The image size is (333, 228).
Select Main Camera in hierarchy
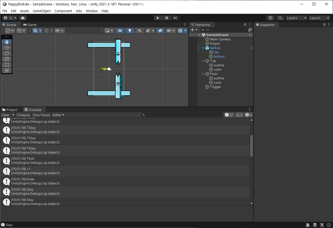click(220, 39)
